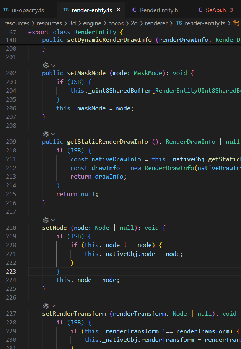Click _uint8SharedBuffer on line 204

pos(120,91)
